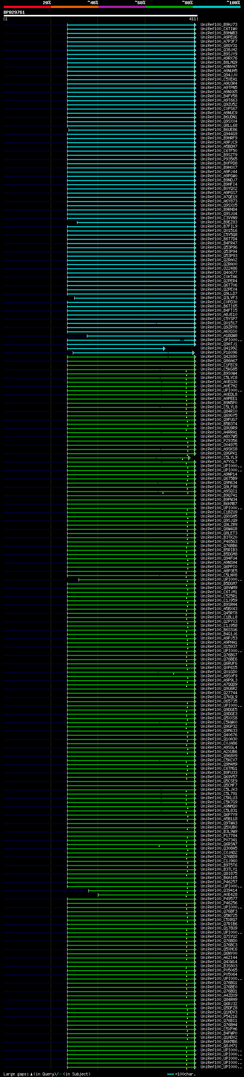Click label UniRef100_B6KMB6

tap(219, 1042)
